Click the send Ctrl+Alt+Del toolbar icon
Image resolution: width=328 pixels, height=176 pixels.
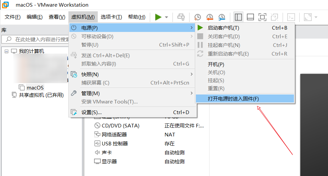coord(181,17)
